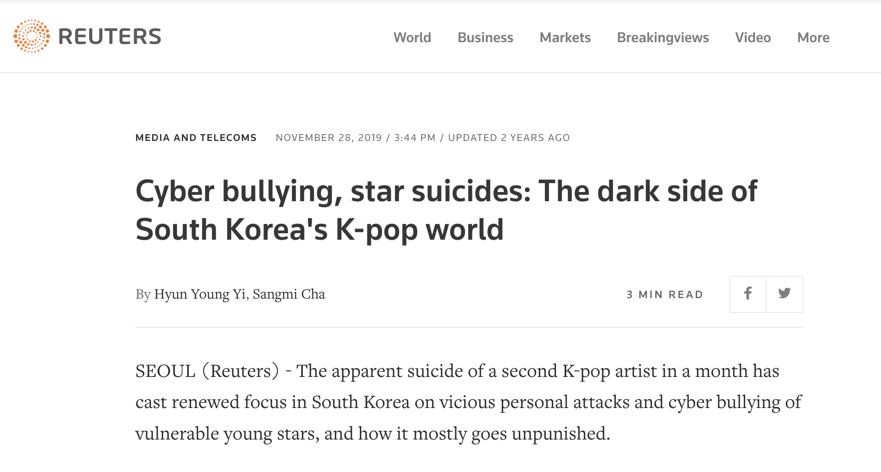Viewport: 881px width, 472px height.
Task: Go to the Business menu item
Action: (x=485, y=38)
